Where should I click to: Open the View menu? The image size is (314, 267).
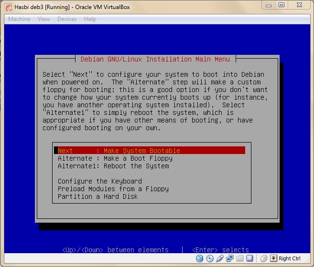(x=43, y=19)
